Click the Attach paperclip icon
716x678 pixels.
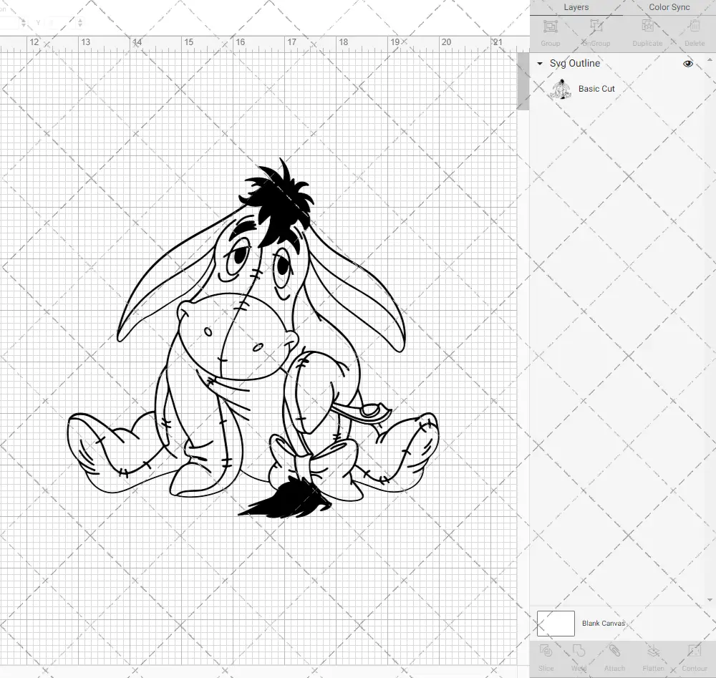pos(614,651)
